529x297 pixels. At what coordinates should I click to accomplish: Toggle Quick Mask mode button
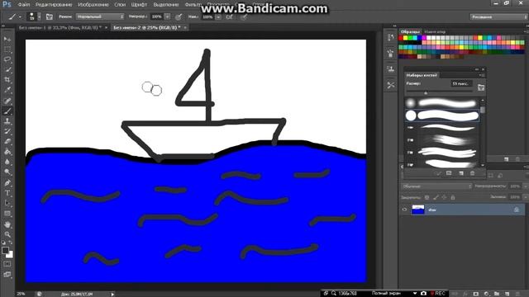tap(7, 264)
